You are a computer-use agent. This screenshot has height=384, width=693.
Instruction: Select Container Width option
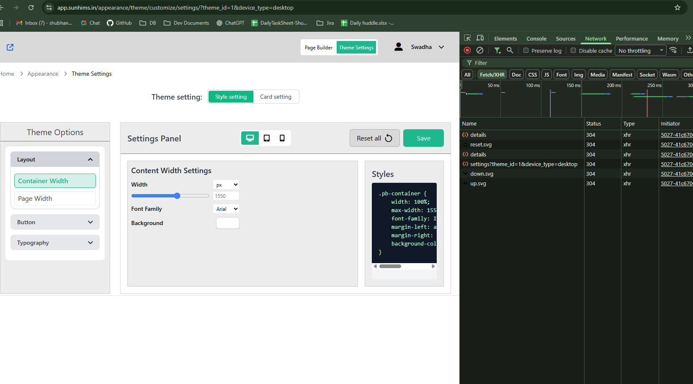[55, 181]
